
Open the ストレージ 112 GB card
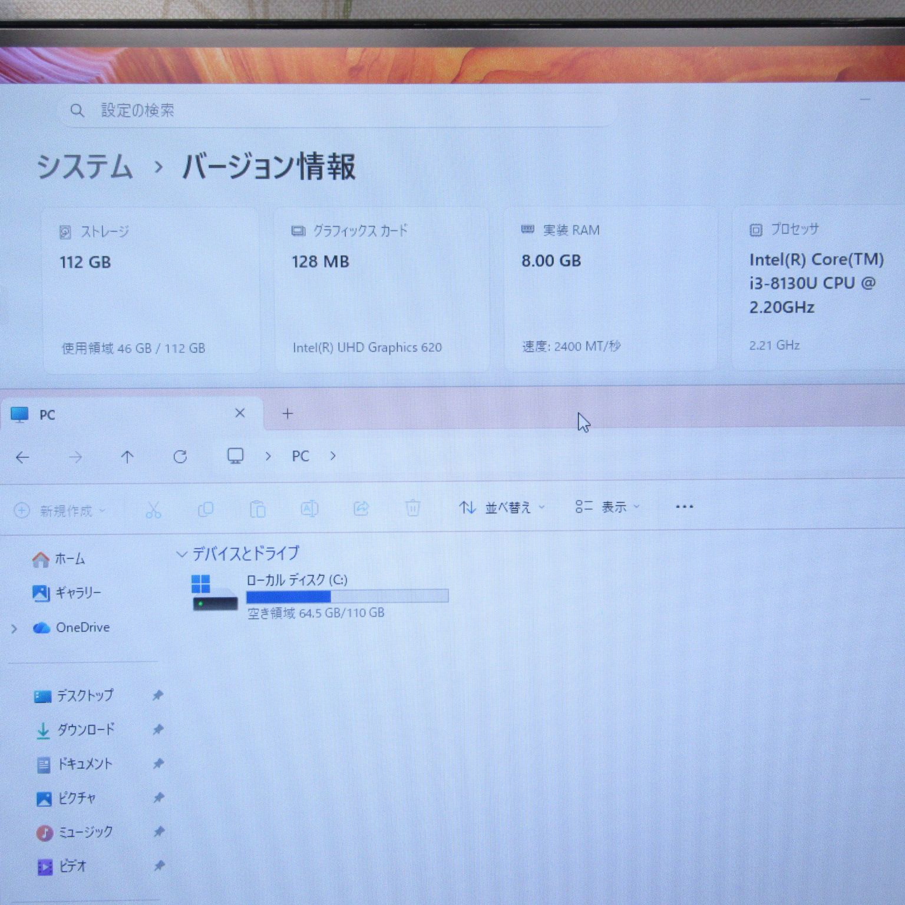[150, 290]
